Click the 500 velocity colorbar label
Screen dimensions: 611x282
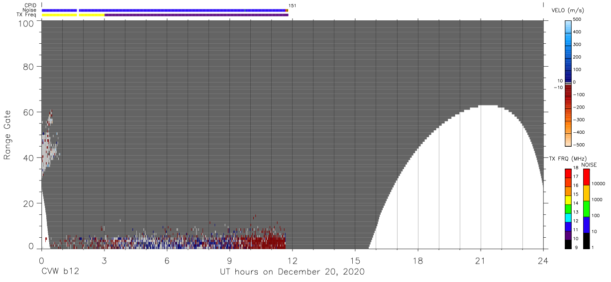(578, 20)
